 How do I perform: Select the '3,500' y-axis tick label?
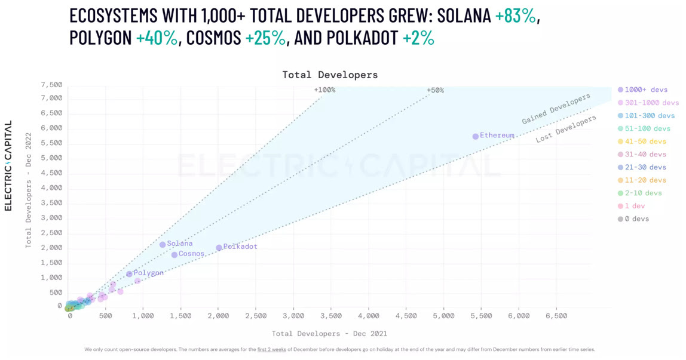click(51, 203)
